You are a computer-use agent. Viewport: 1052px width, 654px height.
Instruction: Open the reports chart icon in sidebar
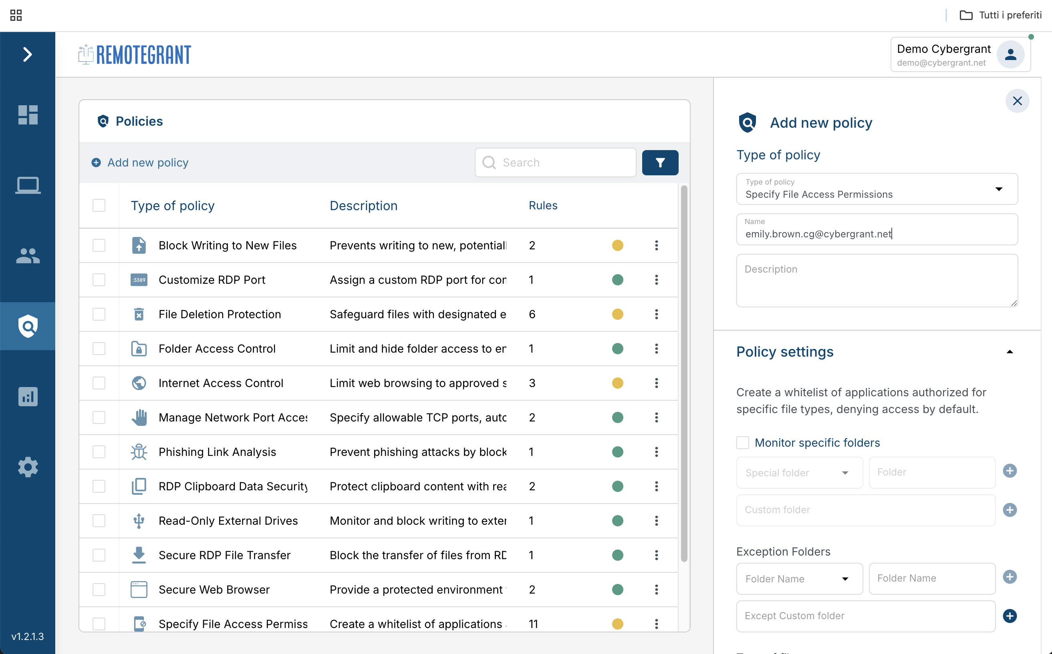(28, 396)
